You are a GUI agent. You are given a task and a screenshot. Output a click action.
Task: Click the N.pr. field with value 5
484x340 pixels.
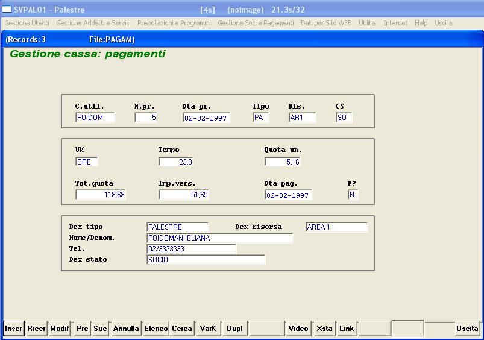click(x=146, y=118)
